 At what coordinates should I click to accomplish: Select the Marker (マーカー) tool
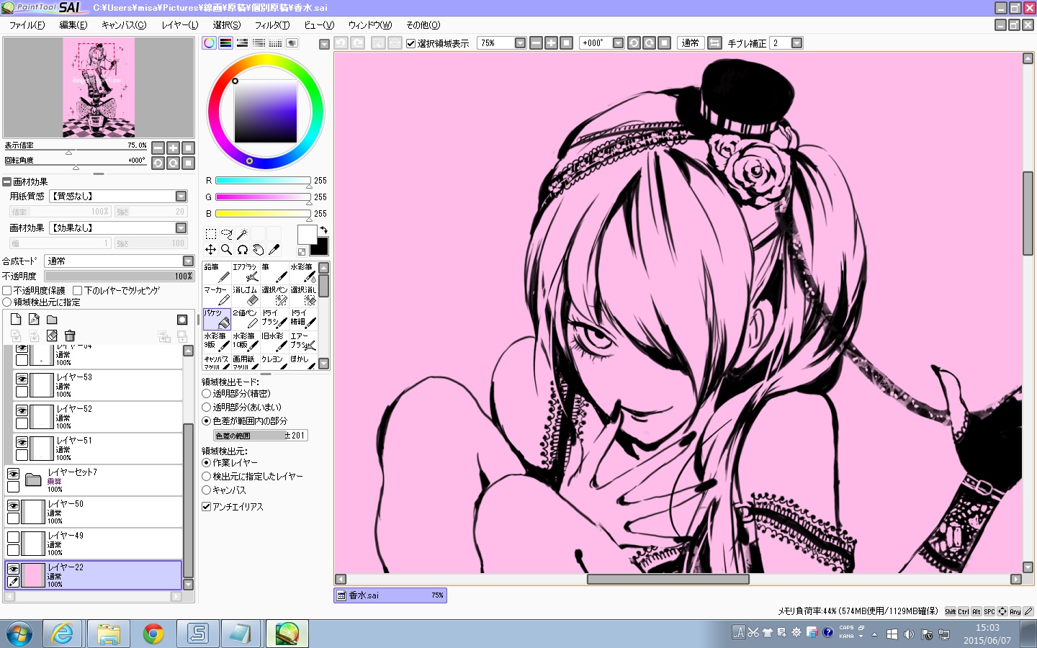216,295
